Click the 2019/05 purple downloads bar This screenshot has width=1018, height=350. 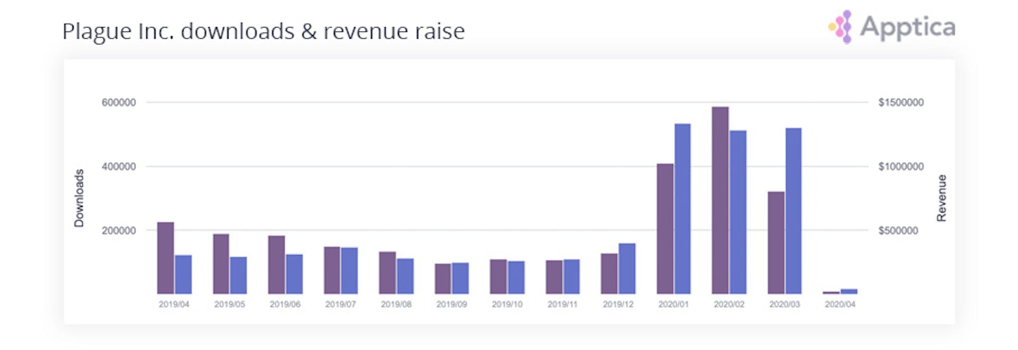coord(221,264)
